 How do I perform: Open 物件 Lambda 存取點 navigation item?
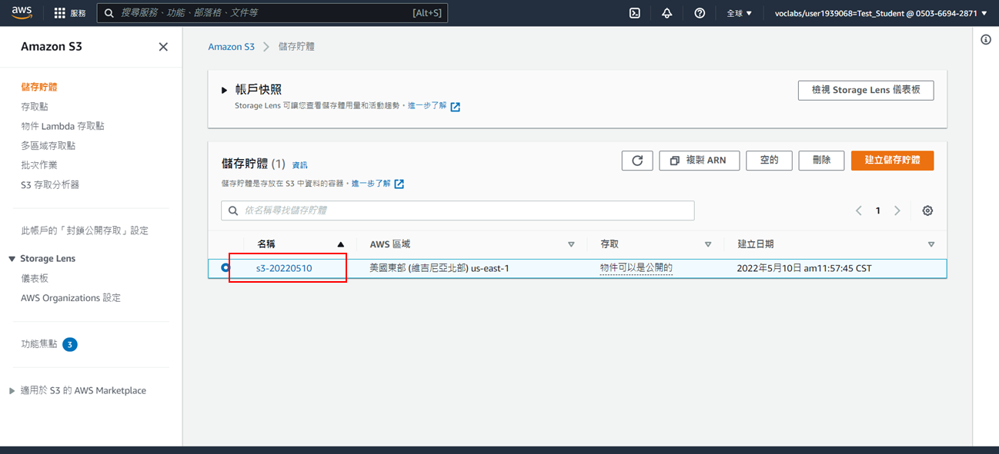click(62, 126)
